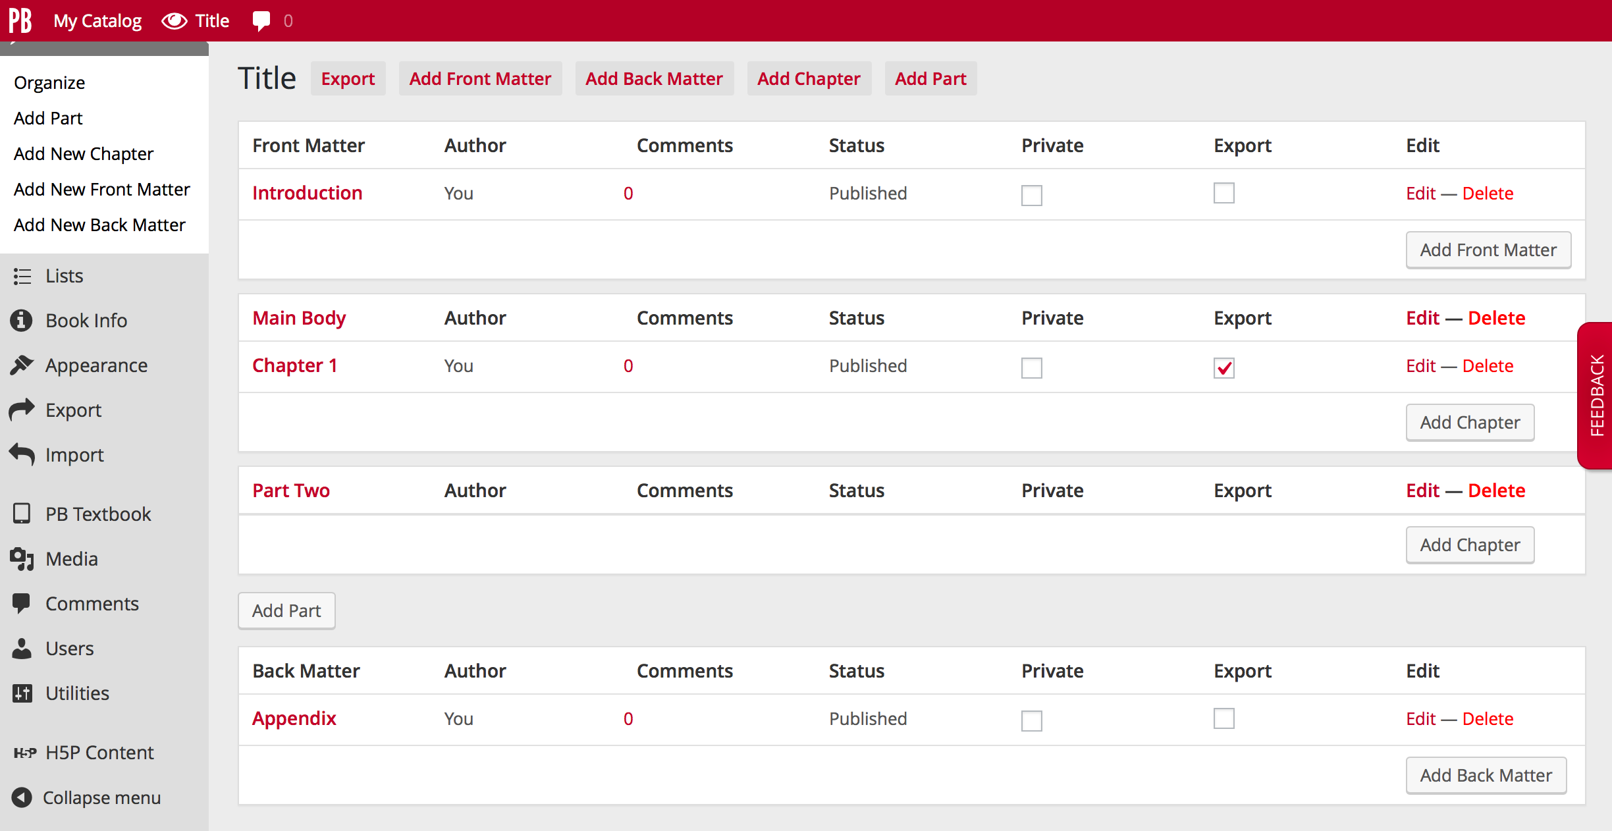This screenshot has height=831, width=1612.
Task: Click Add Chapter button in header row
Action: coord(809,78)
